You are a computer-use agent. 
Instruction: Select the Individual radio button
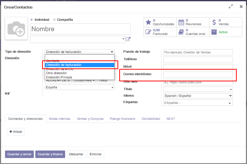click(x=32, y=20)
